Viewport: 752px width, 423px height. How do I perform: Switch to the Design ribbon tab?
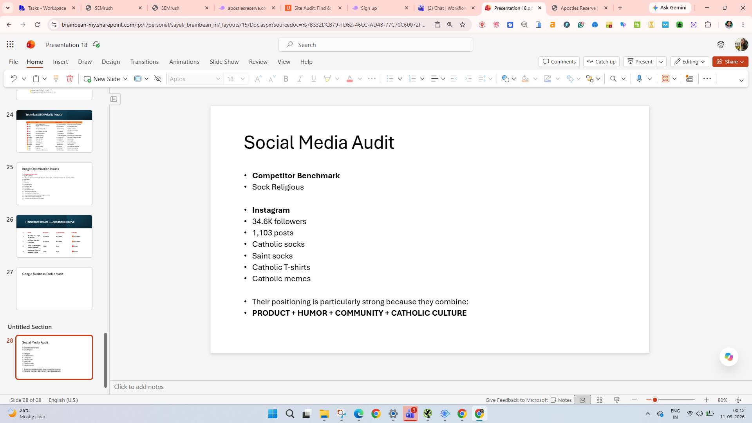(111, 61)
